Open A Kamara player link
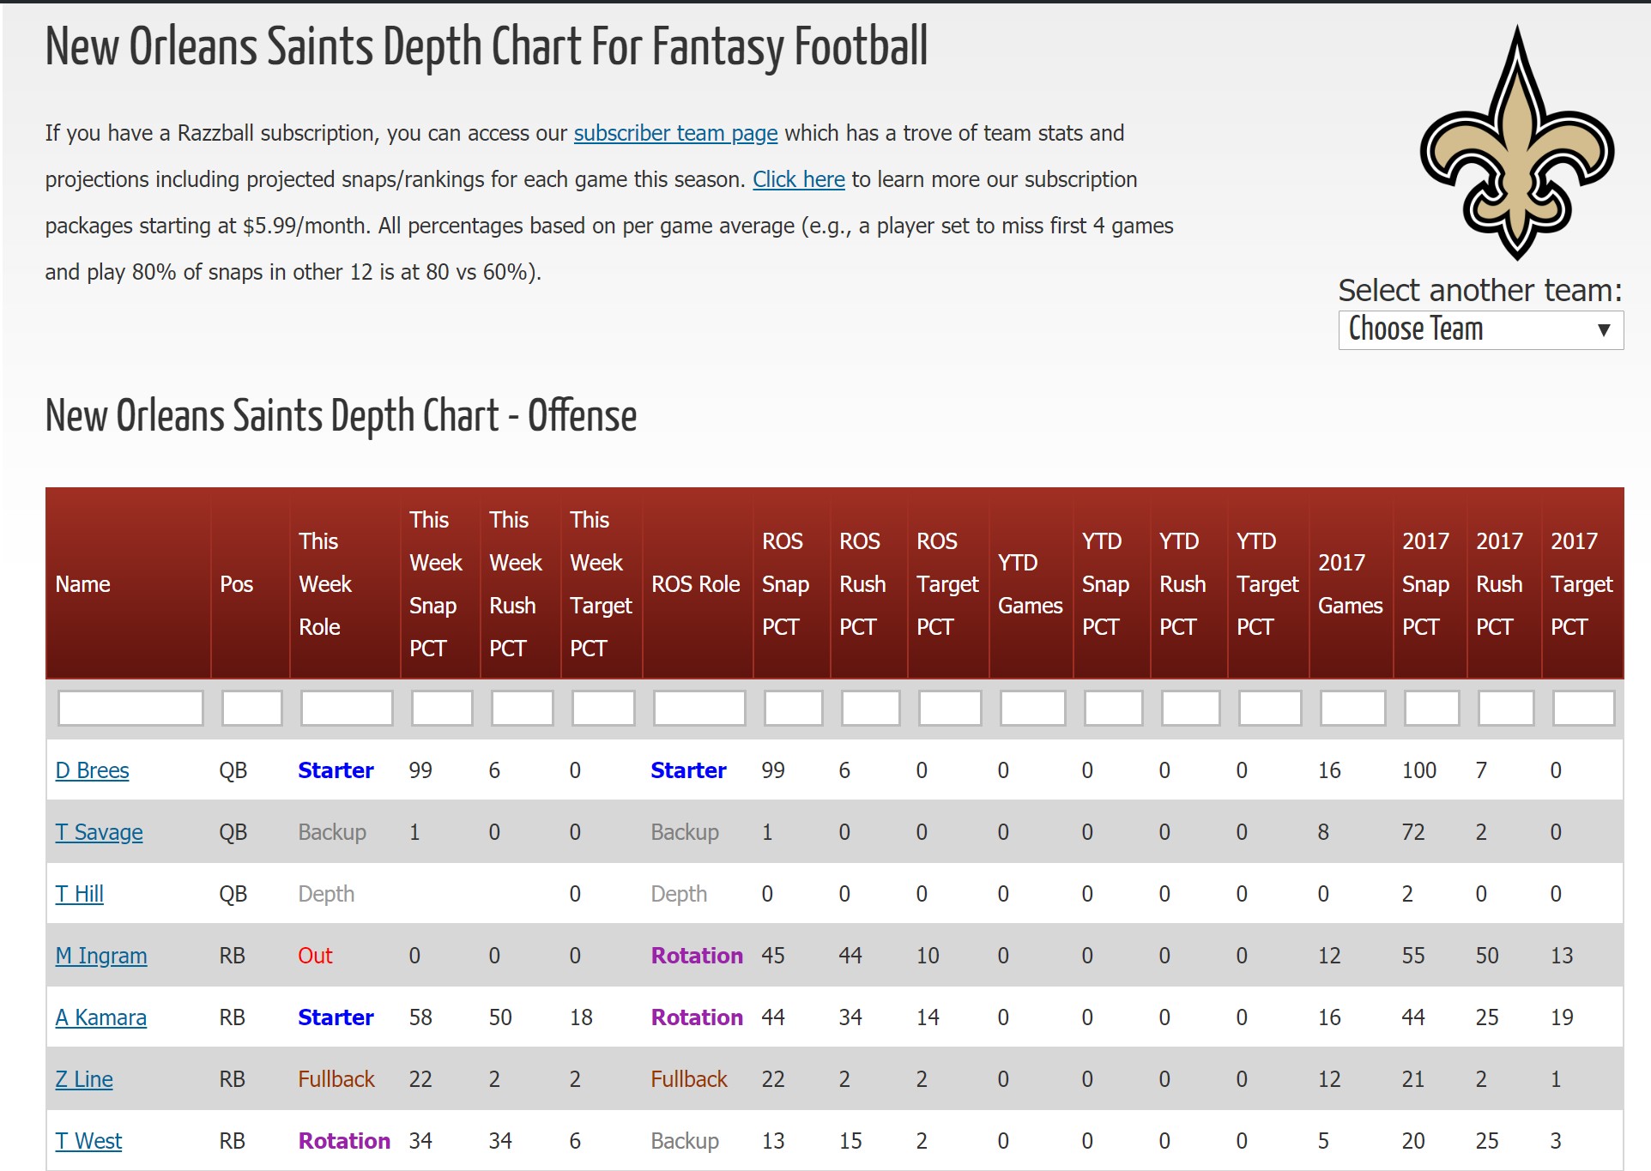This screenshot has width=1651, height=1171. 100,1017
